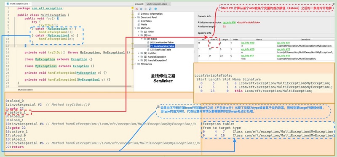Click the reload icon in jclasslib toolbar
Screen dimensions: 337x157
tap(150, 9)
